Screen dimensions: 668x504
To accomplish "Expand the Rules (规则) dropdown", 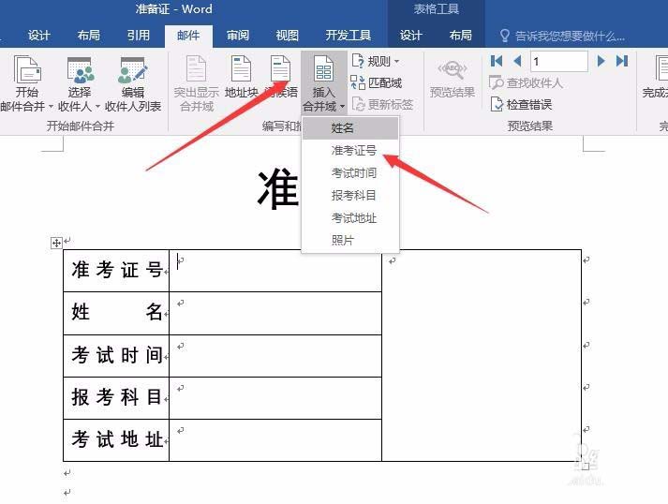I will 377,61.
